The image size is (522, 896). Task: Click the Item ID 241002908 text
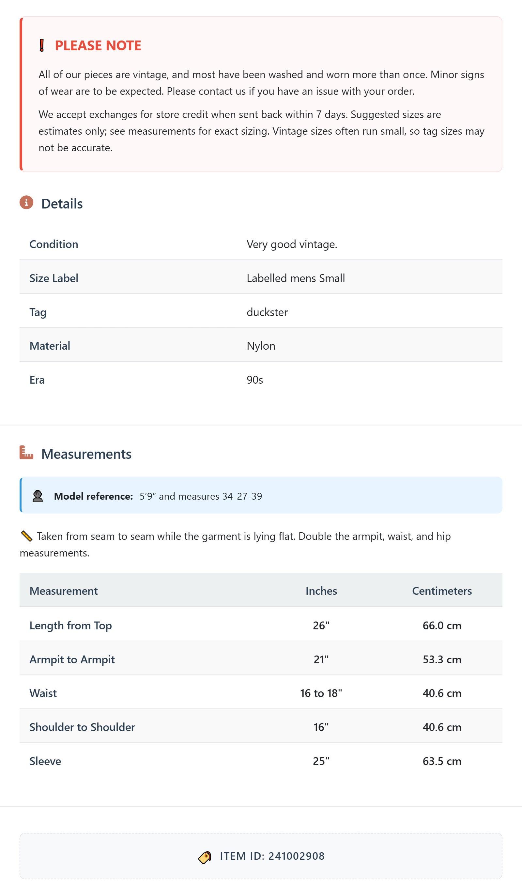pyautogui.click(x=272, y=856)
